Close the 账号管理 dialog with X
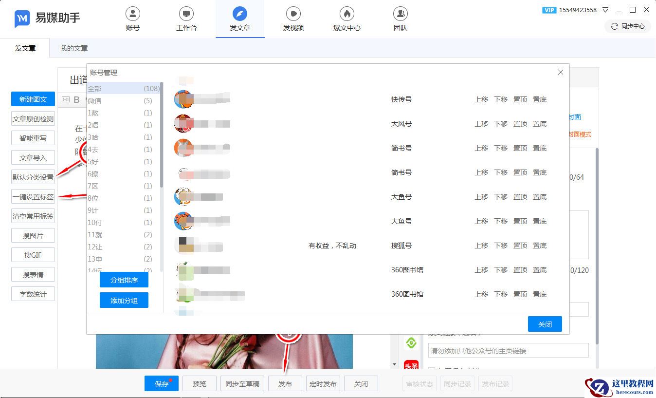Screen dimensions: 656x398 coord(561,72)
